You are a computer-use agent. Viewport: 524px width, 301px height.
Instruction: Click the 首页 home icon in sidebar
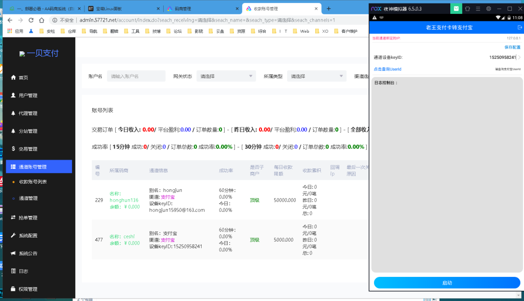(x=13, y=77)
